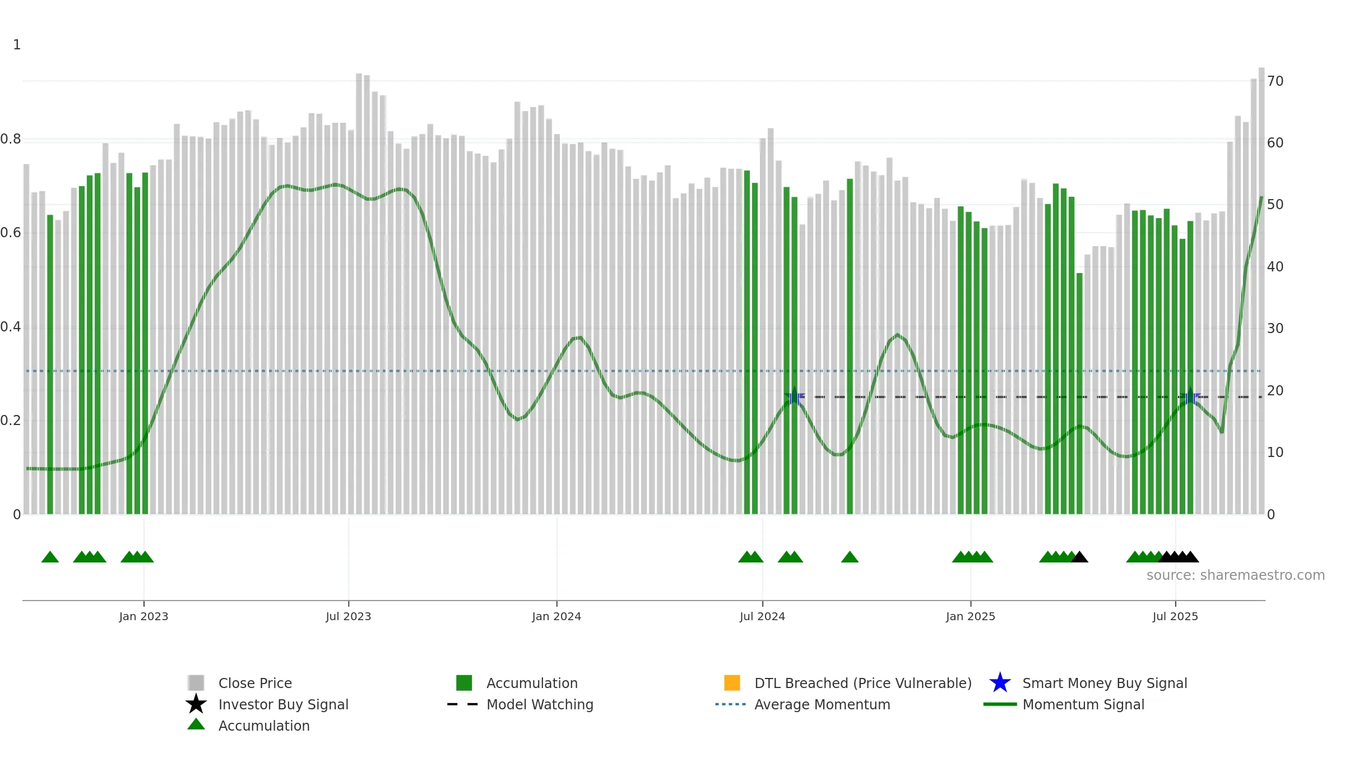Click the Momentum Signal green line icon
This screenshot has width=1345, height=757.
(1000, 704)
